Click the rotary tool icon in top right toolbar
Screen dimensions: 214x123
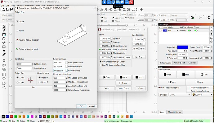[192, 17]
